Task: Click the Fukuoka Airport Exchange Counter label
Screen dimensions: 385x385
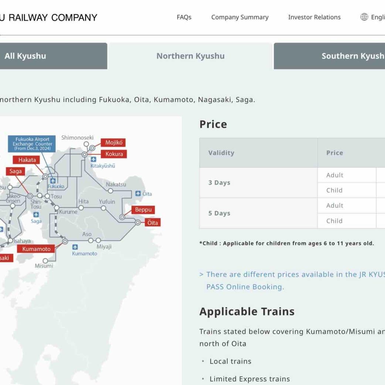Action: [x=32, y=144]
